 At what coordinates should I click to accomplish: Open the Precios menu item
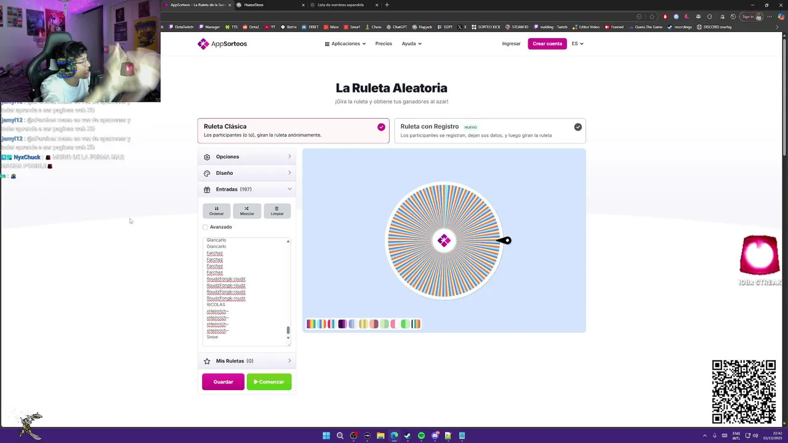point(384,44)
